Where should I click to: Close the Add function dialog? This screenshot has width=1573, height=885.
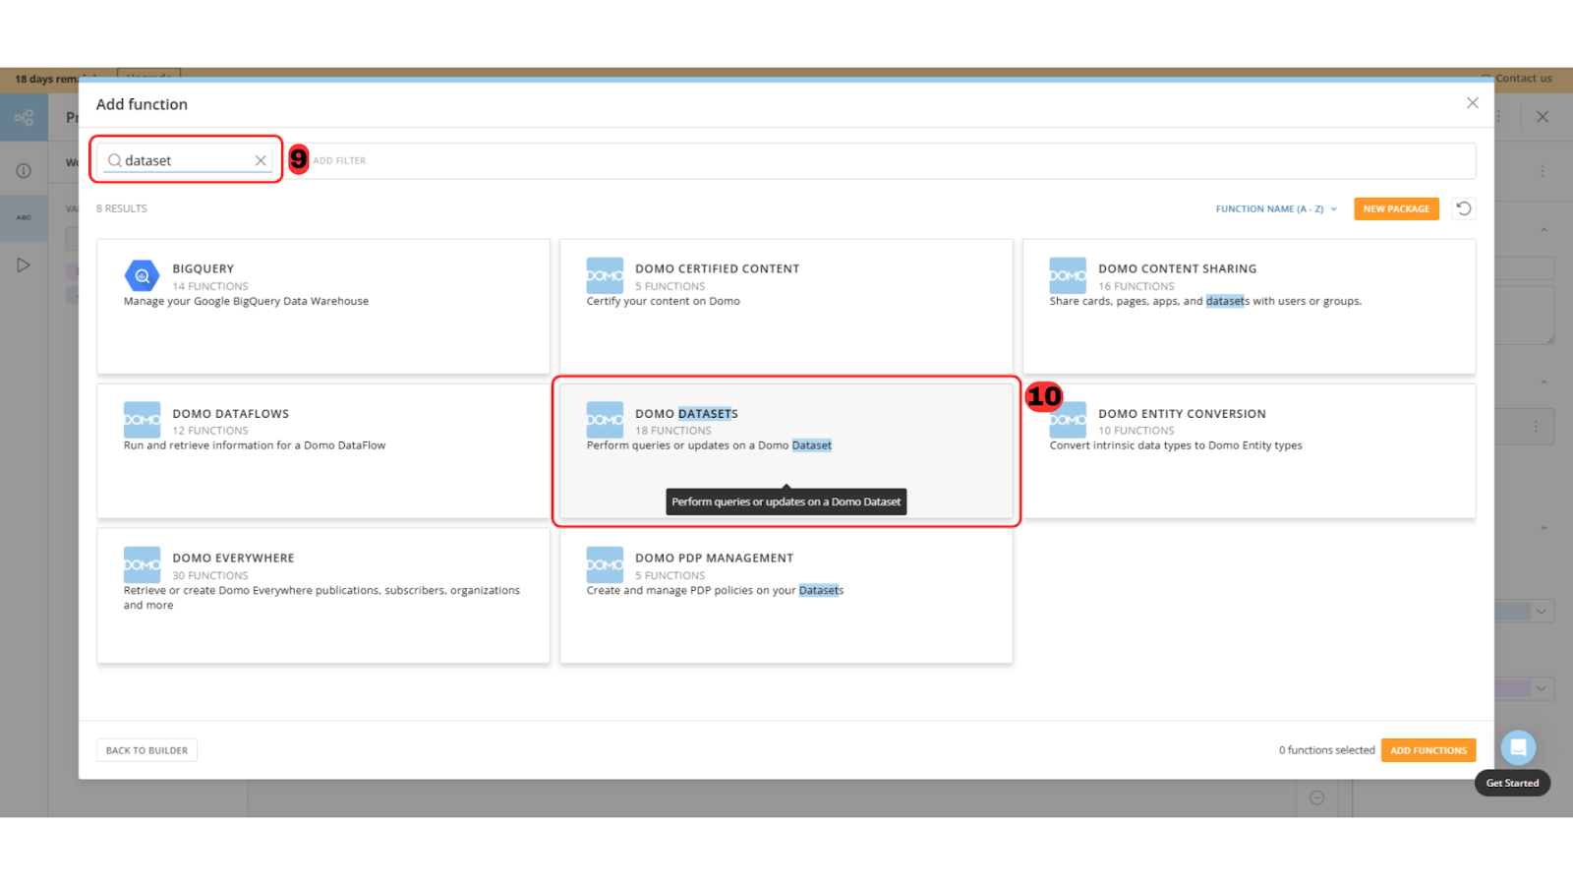click(1473, 103)
